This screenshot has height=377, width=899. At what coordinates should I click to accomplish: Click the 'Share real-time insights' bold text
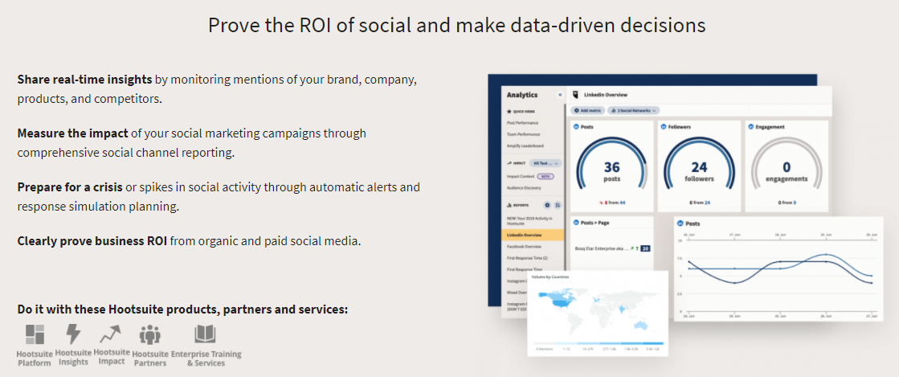pyautogui.click(x=85, y=80)
